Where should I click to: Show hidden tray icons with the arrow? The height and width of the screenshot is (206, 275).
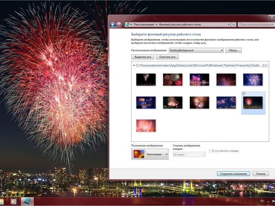[268, 202]
